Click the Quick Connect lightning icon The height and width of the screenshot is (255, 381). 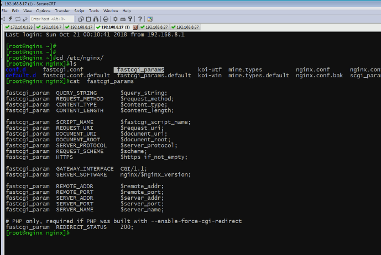tap(11, 19)
